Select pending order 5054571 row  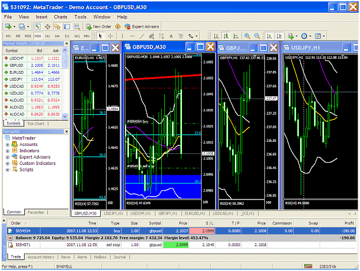(x=181, y=245)
